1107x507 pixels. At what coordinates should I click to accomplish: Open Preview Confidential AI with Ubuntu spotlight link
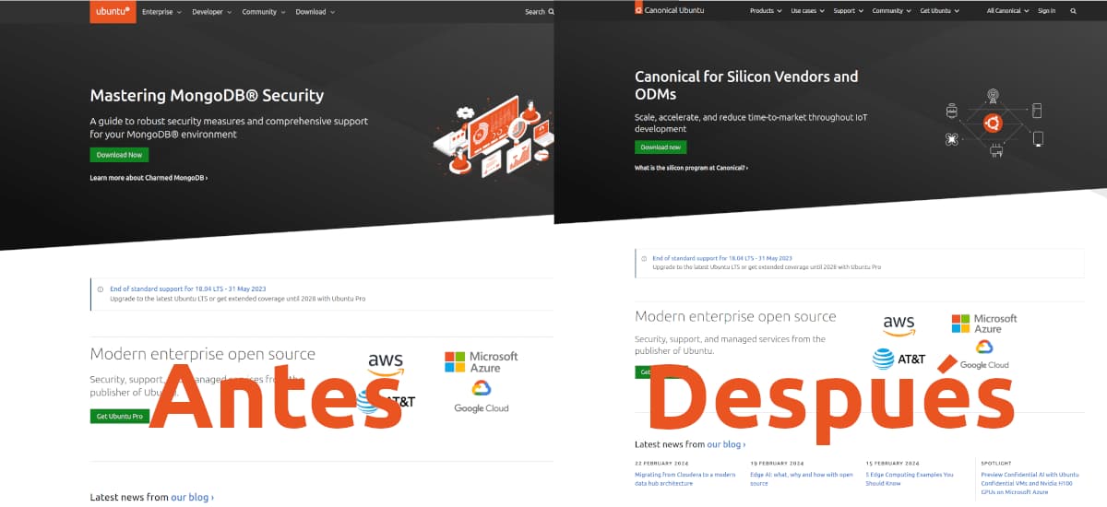coord(1030,483)
